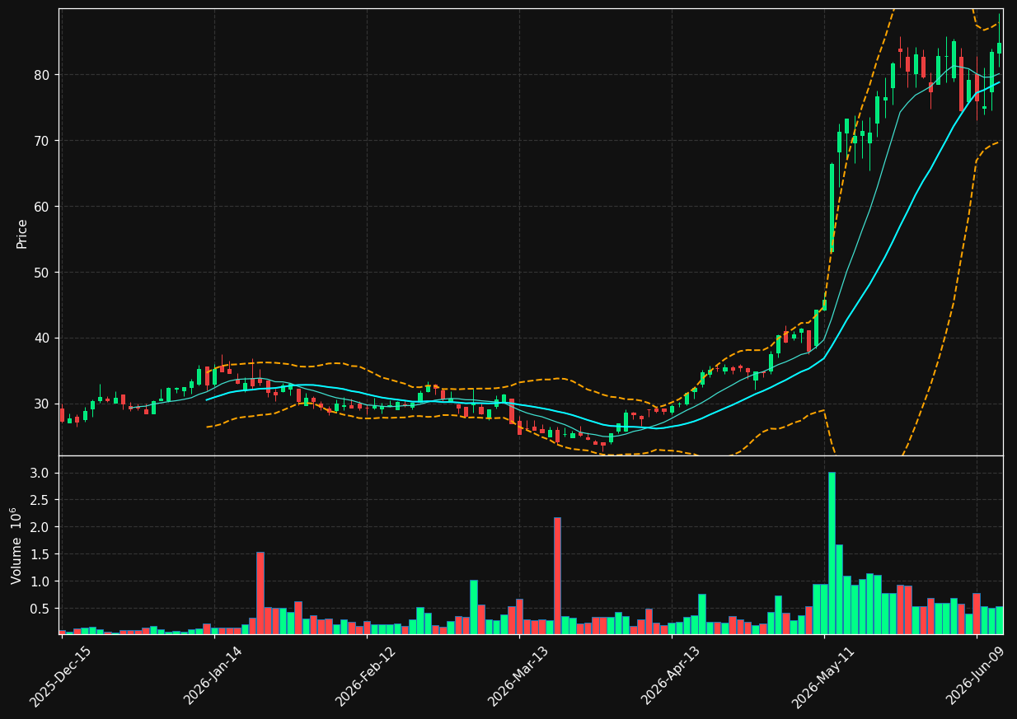Image resolution: width=1017 pixels, height=719 pixels.
Task: Select the Volume axis title
Action: (16, 545)
